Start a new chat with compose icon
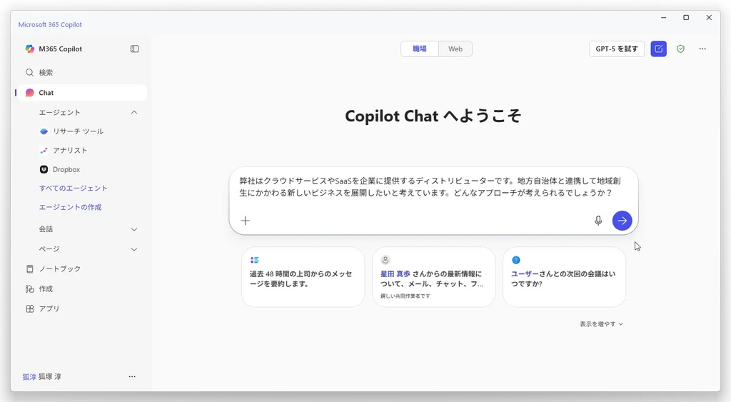The width and height of the screenshot is (731, 402). 659,49
